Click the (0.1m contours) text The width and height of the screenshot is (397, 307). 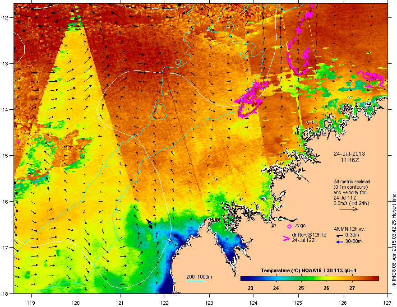pos(351,187)
